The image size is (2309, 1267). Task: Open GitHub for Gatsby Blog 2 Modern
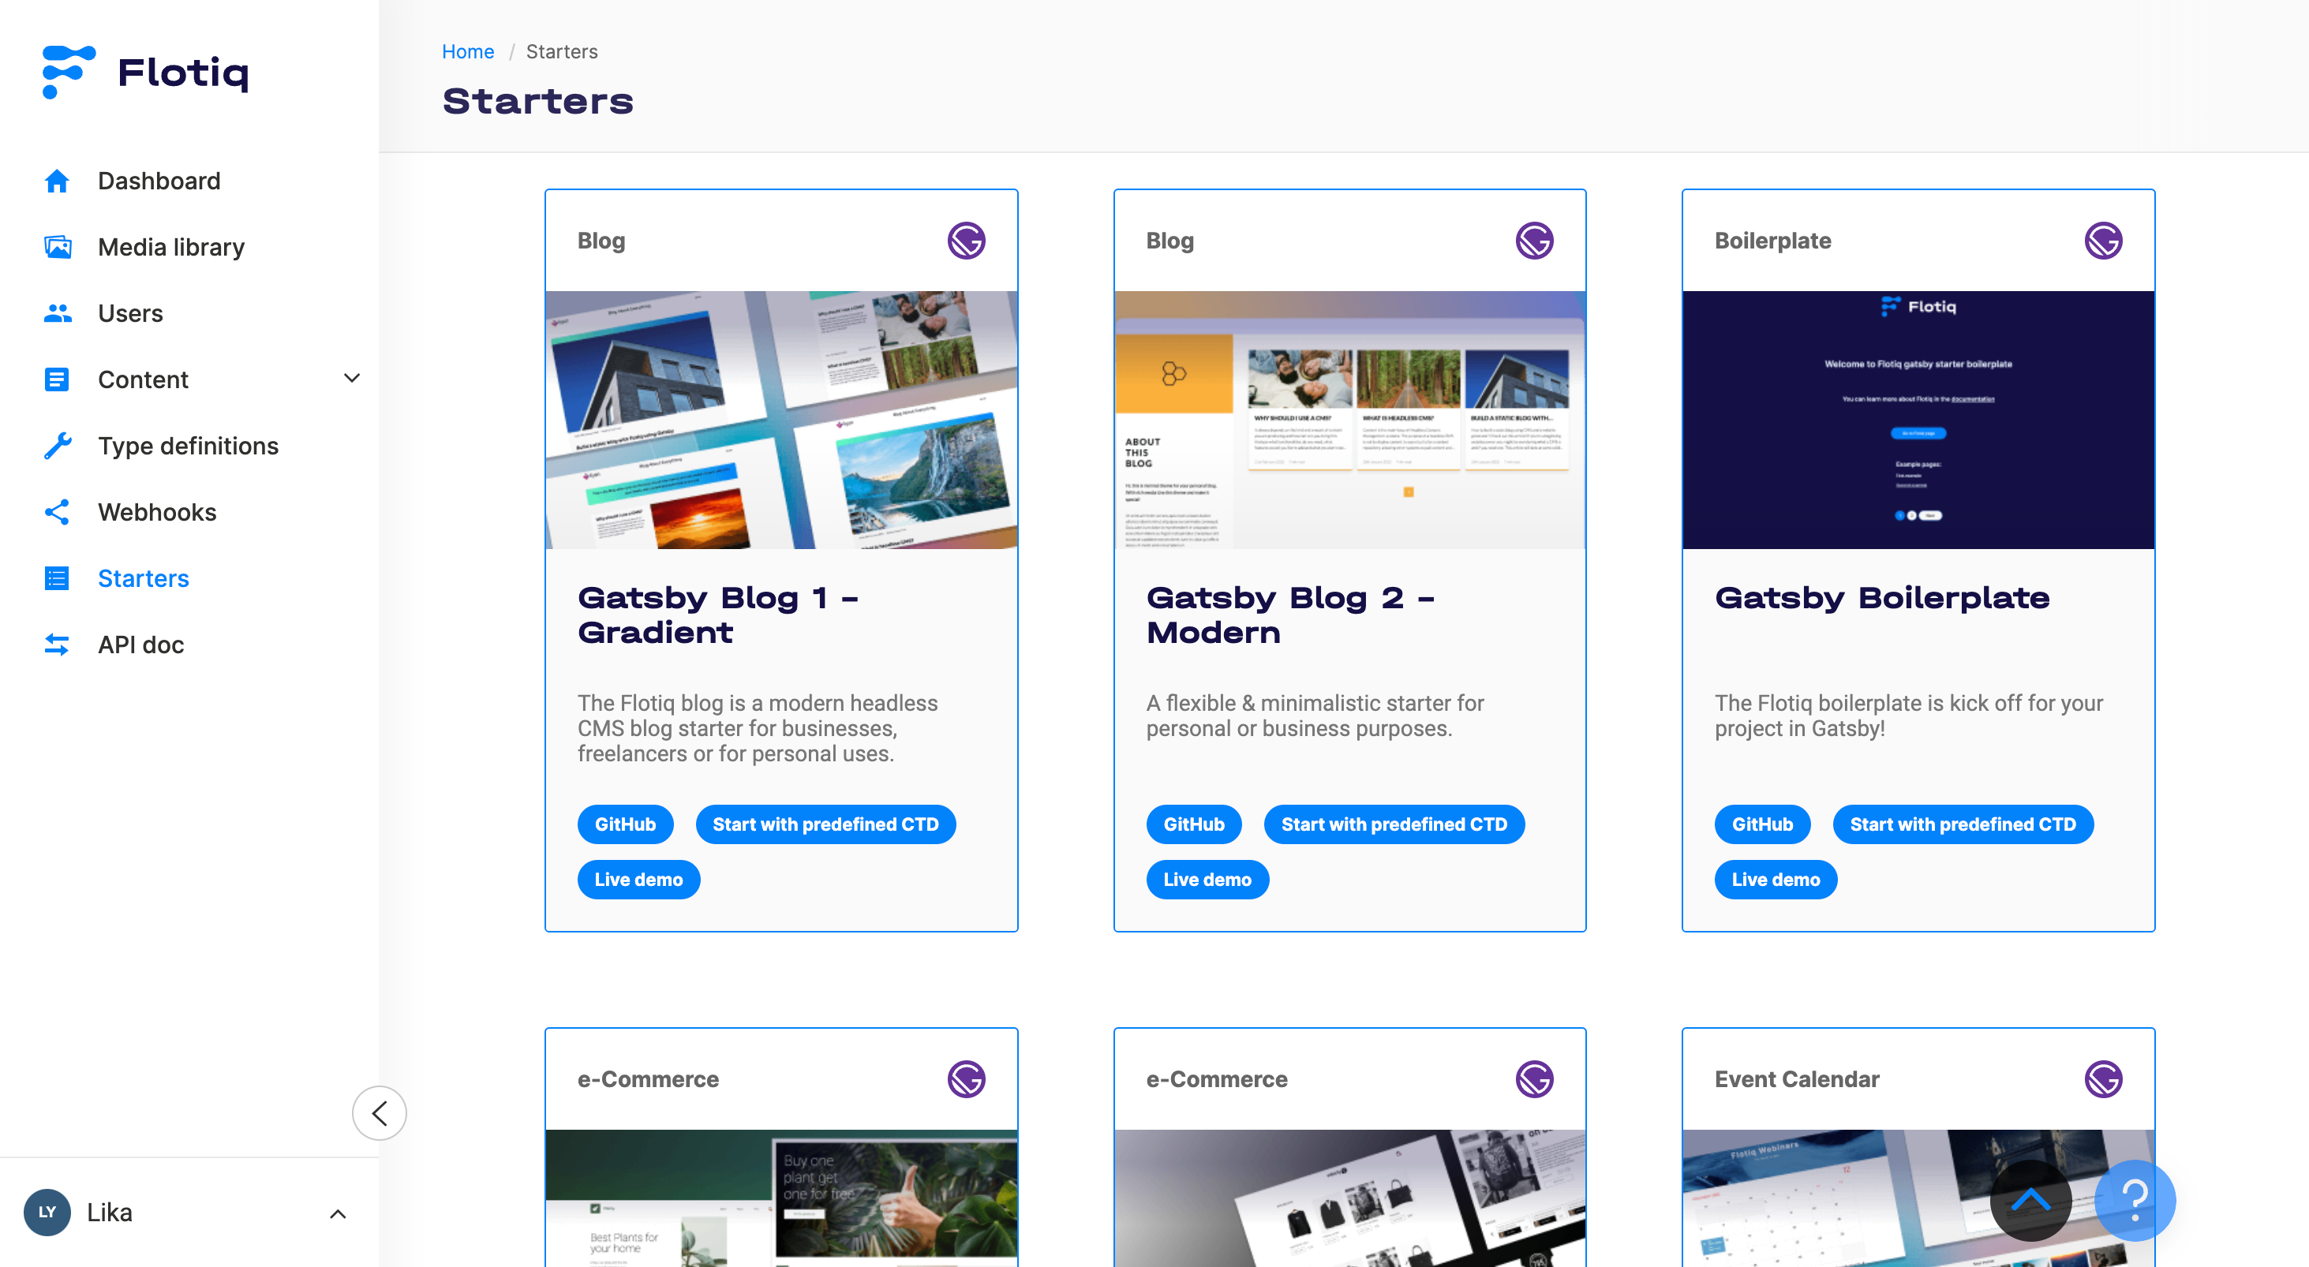coord(1194,824)
